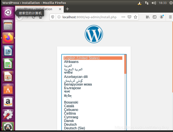Launch LibreOffice Calc from dock
The image size is (173, 132).
click(8, 64)
